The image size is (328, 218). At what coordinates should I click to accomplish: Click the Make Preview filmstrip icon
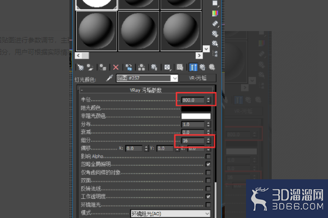click(x=215, y=24)
